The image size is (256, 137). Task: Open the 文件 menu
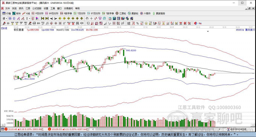(x=7, y=8)
